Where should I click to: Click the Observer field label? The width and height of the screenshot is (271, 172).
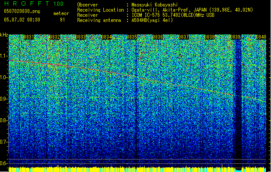[87, 5]
